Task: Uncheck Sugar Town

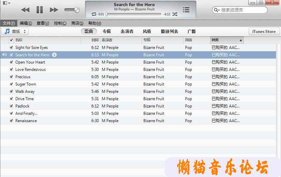Action: coord(11,84)
